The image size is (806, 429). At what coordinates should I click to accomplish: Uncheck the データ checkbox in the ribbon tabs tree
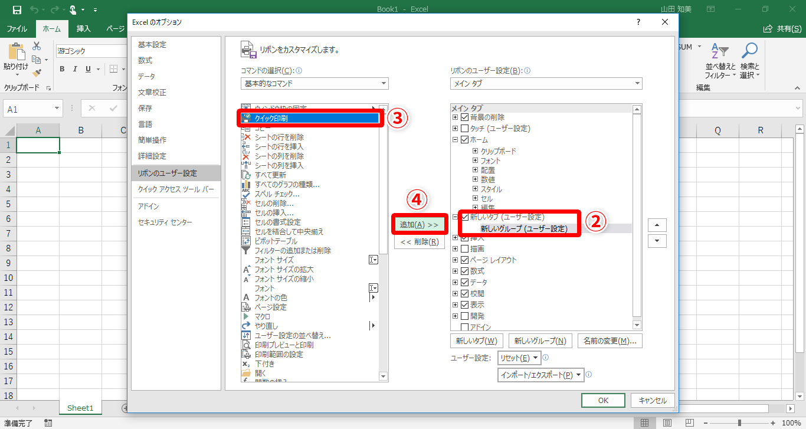click(464, 283)
